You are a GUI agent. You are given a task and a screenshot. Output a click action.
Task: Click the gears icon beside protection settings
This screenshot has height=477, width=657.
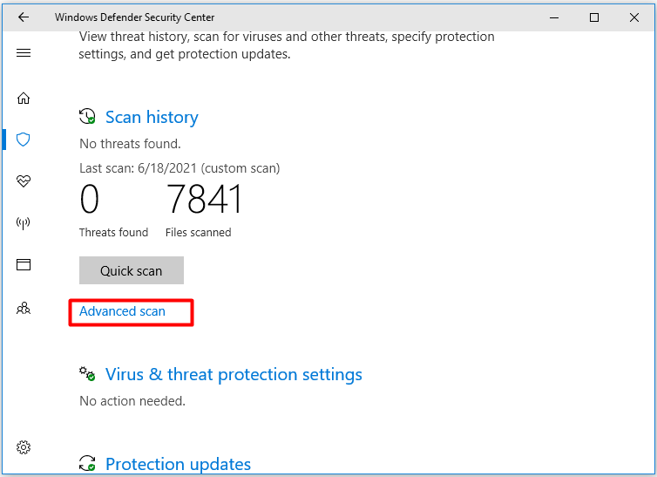87,374
